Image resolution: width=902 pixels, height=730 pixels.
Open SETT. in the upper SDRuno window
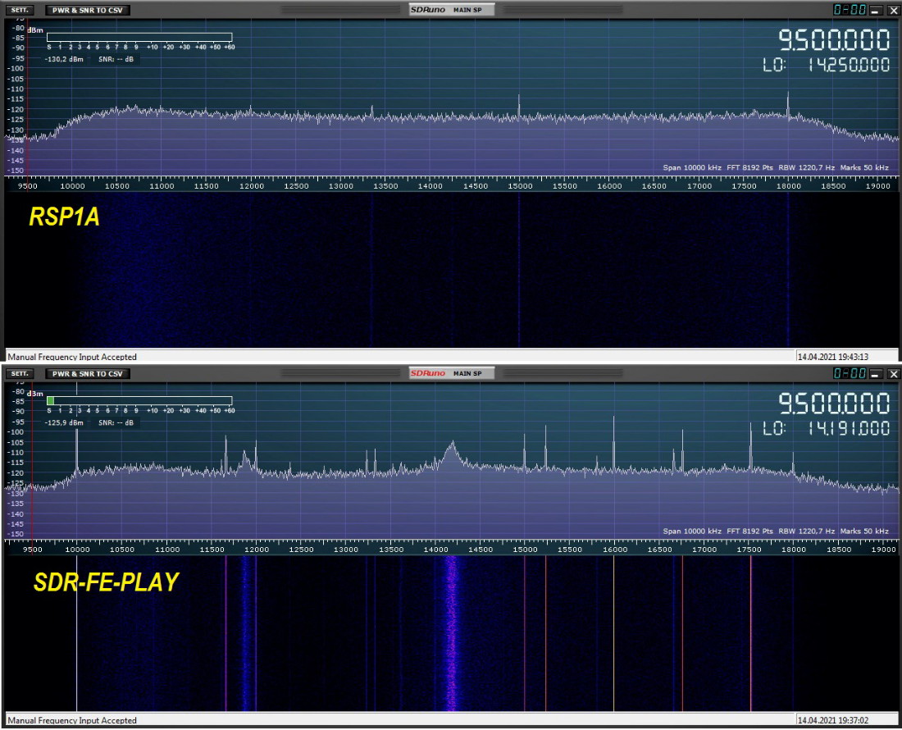coord(20,10)
